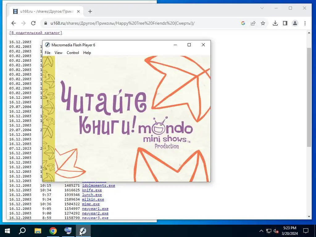Toggle Chrome side panel

[x=285, y=23]
